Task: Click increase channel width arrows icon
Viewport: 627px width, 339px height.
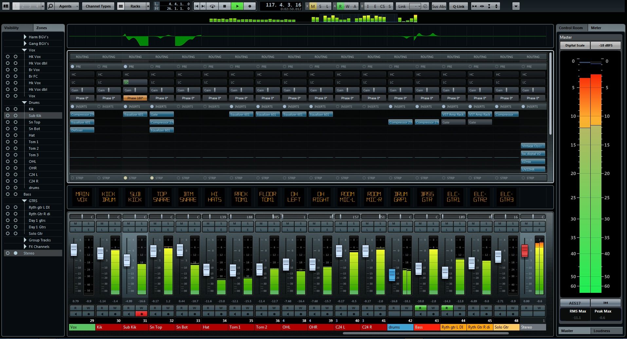Action: [482, 6]
